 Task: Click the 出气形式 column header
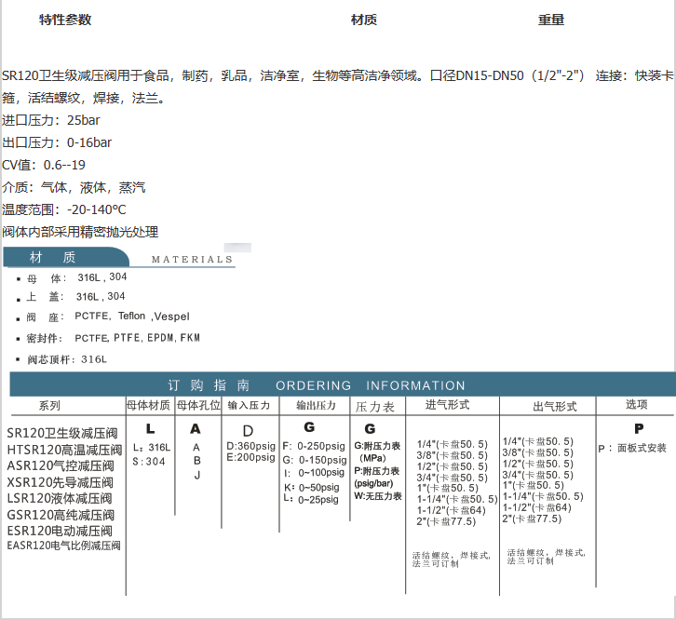[x=554, y=407]
